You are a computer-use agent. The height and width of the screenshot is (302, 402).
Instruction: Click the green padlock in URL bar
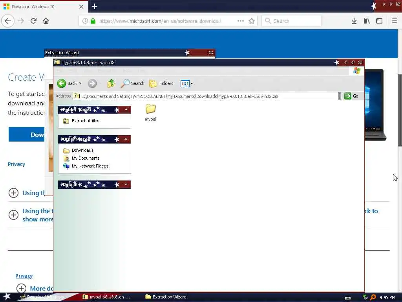pos(93,21)
